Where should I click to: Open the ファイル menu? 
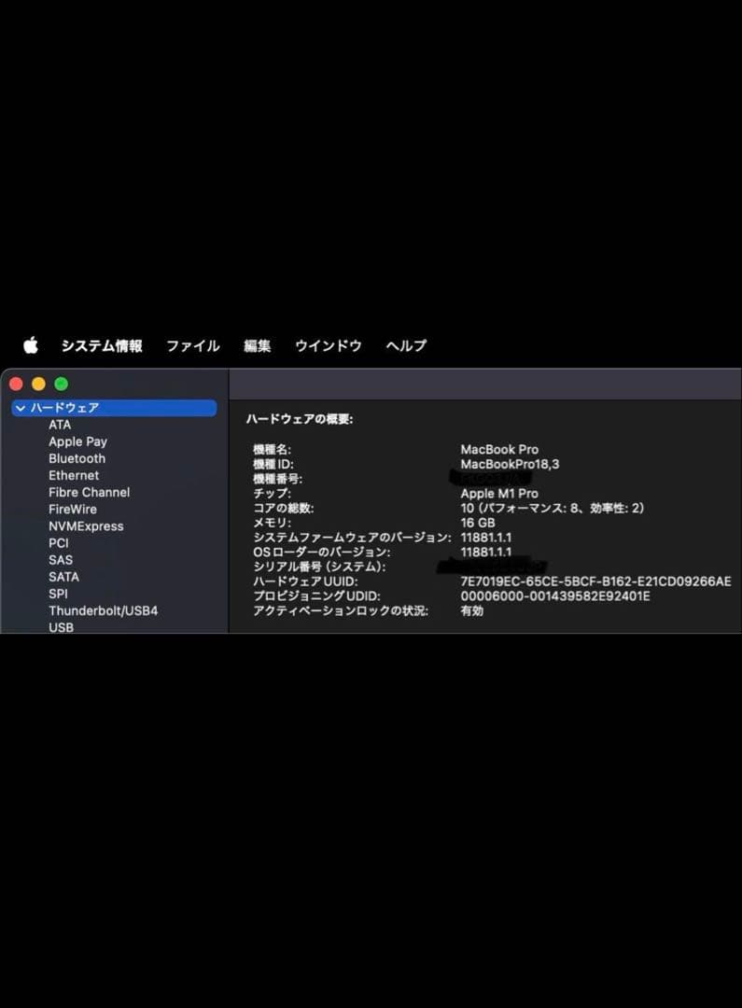(x=193, y=346)
